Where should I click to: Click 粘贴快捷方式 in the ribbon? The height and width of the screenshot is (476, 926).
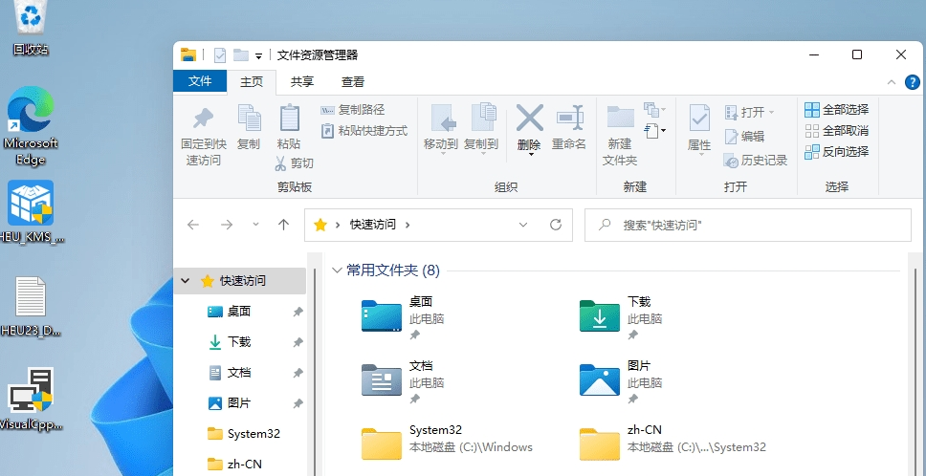tap(364, 131)
